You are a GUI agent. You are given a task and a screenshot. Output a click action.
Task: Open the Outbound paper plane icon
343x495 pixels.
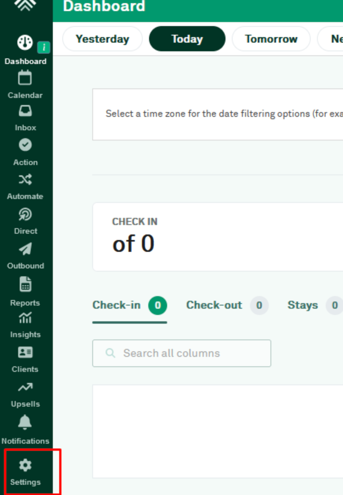tap(25, 249)
